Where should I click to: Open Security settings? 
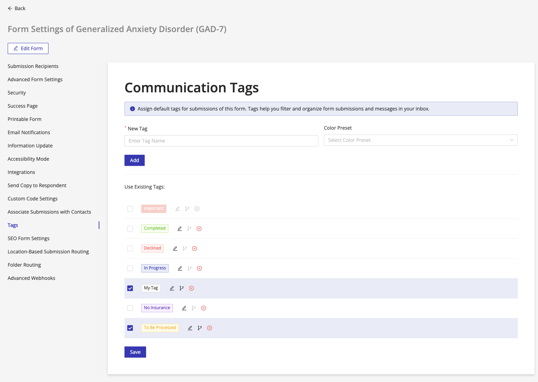(x=17, y=93)
